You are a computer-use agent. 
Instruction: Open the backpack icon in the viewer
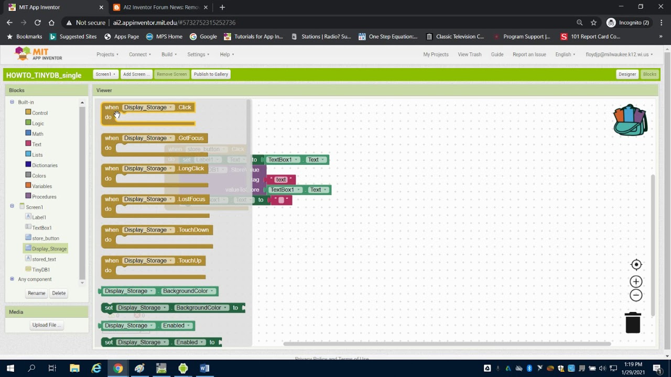pos(630,120)
